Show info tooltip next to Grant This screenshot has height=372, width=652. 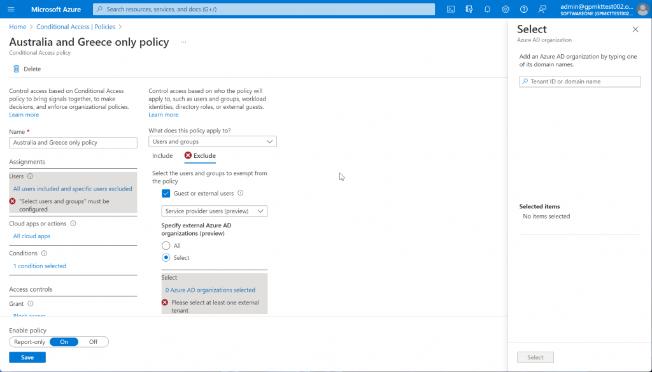coord(31,304)
